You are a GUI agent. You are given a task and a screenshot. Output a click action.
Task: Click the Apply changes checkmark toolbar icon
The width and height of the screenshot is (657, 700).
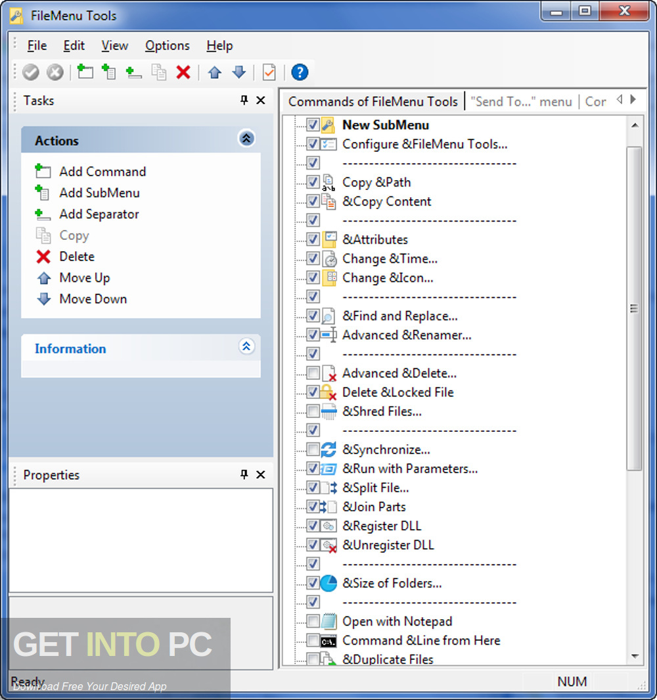pos(31,72)
